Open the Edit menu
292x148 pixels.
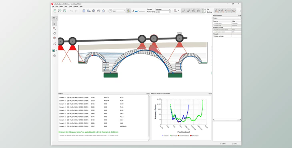(x=57, y=6)
